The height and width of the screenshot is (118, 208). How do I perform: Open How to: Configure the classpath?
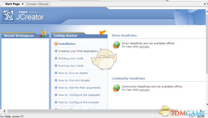click(x=79, y=95)
